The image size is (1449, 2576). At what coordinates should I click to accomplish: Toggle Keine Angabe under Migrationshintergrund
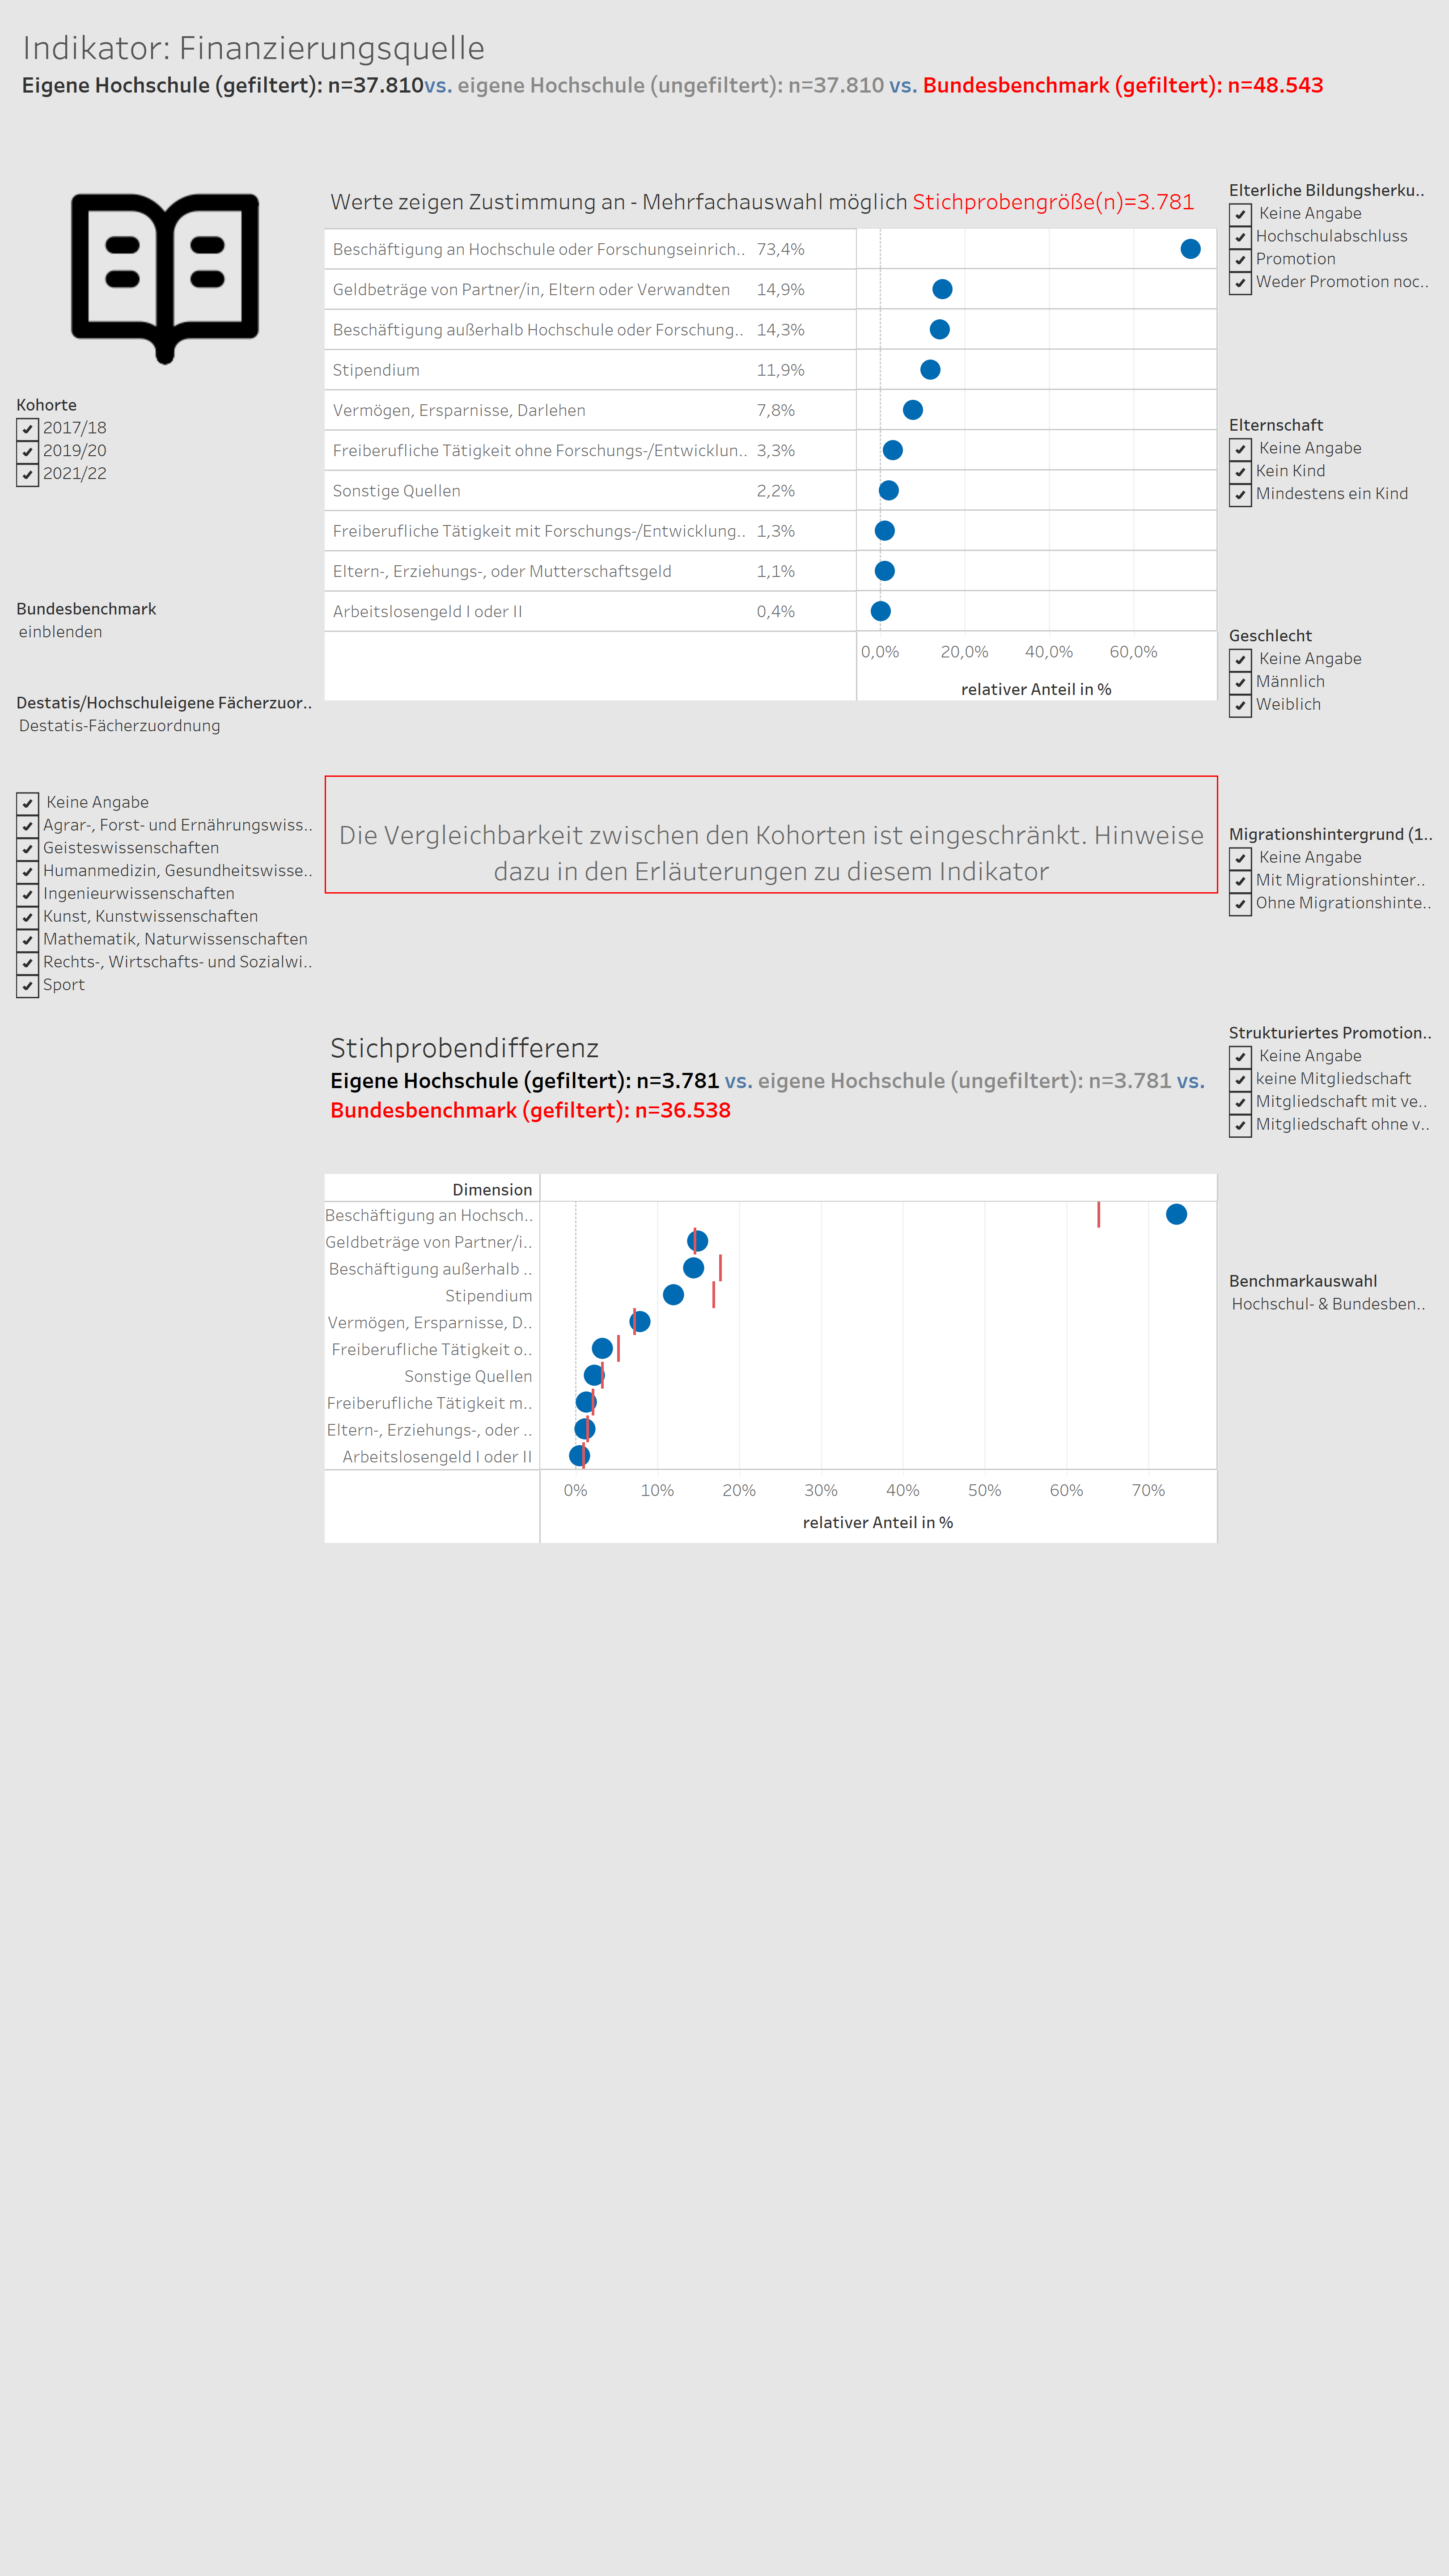pyautogui.click(x=1241, y=858)
